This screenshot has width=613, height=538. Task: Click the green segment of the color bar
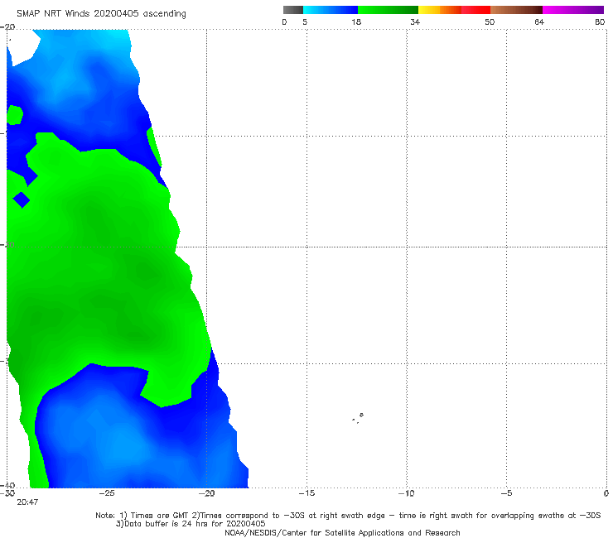[x=388, y=10]
